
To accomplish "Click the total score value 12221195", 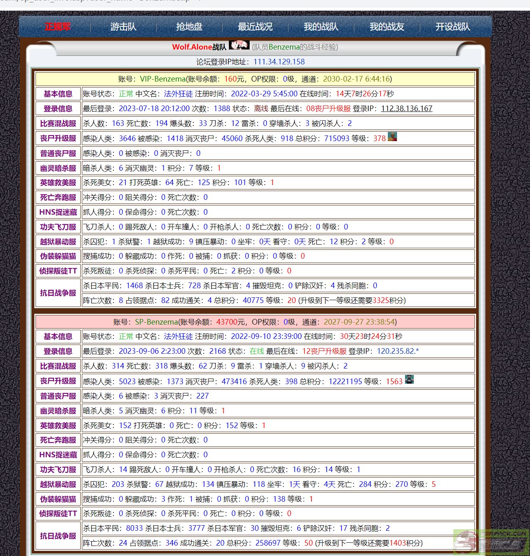I will (x=345, y=381).
